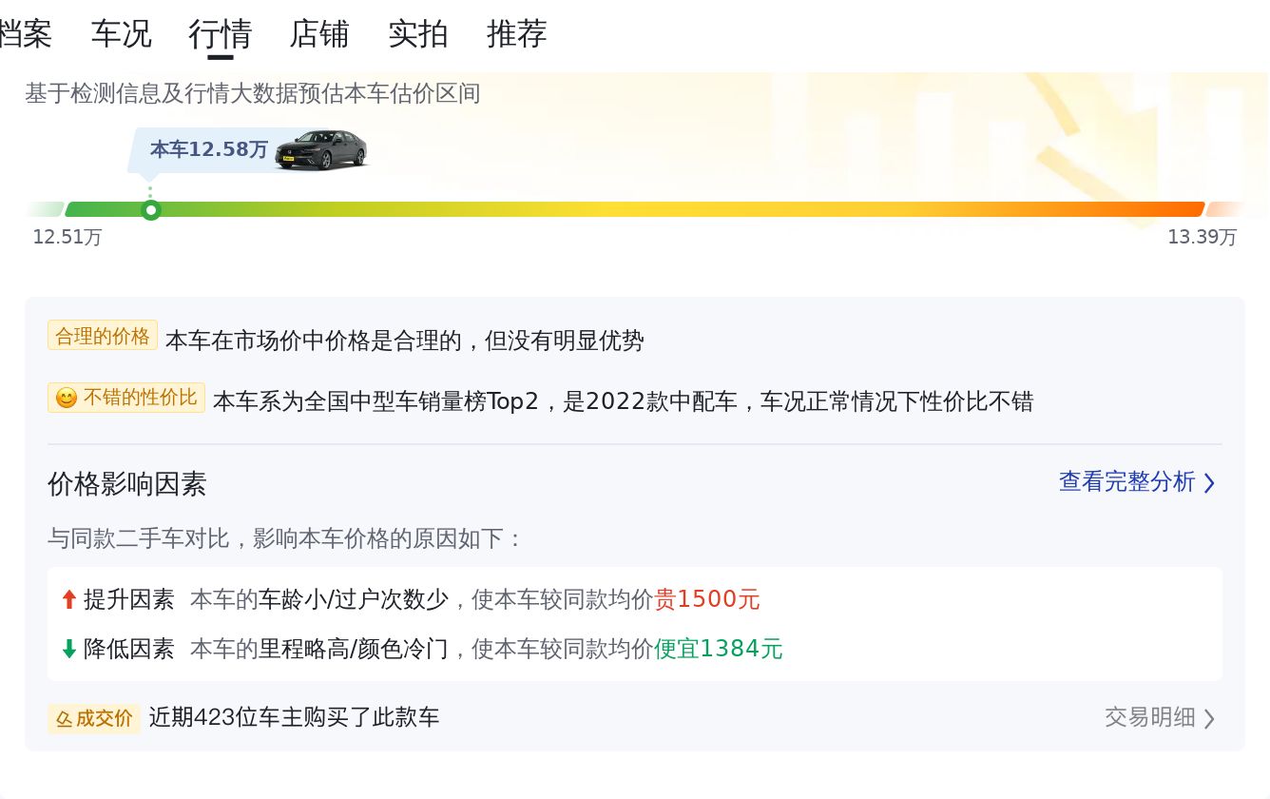
Task: Open 查看完整分析 link
Action: coord(1126,482)
